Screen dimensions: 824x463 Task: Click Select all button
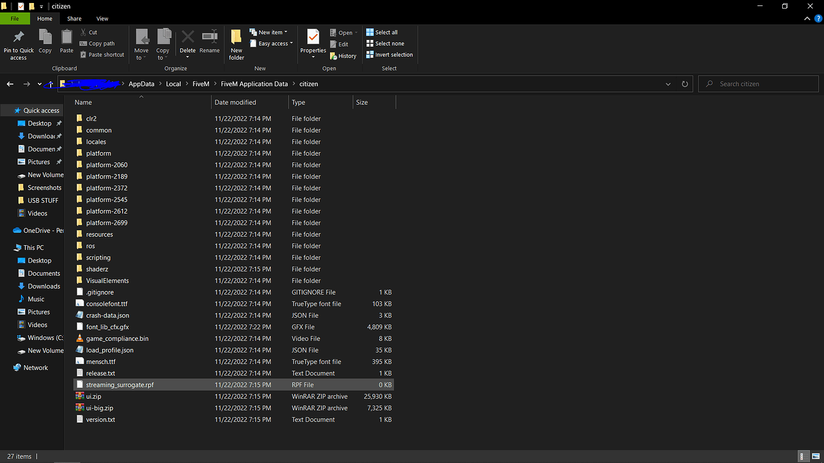click(382, 32)
